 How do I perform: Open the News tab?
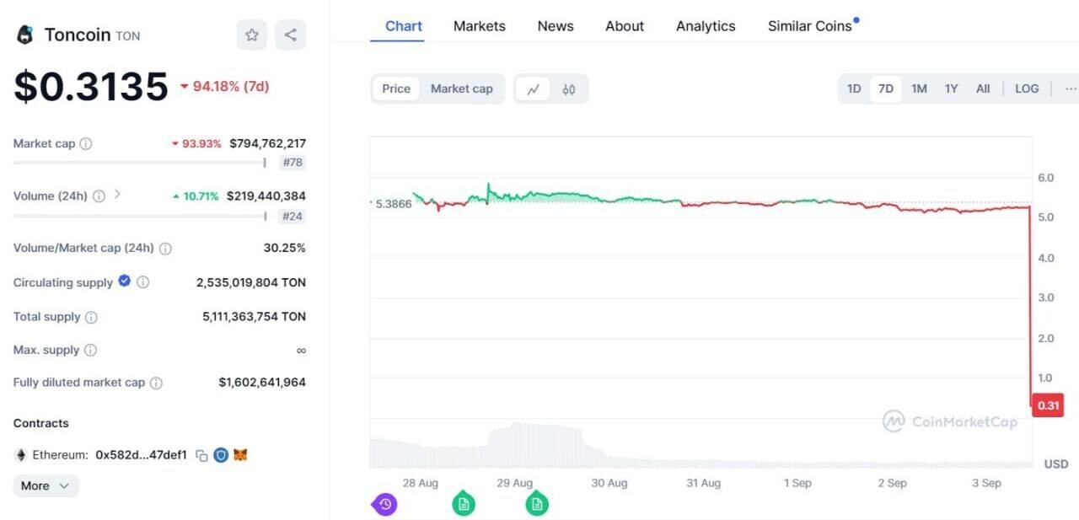(x=555, y=26)
